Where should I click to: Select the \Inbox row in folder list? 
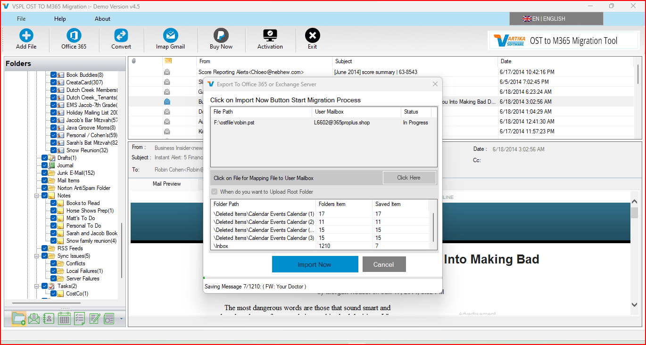pos(320,246)
